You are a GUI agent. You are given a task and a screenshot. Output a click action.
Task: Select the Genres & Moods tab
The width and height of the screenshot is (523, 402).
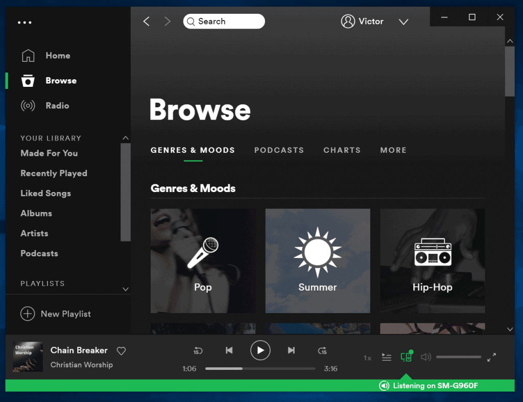click(x=193, y=150)
